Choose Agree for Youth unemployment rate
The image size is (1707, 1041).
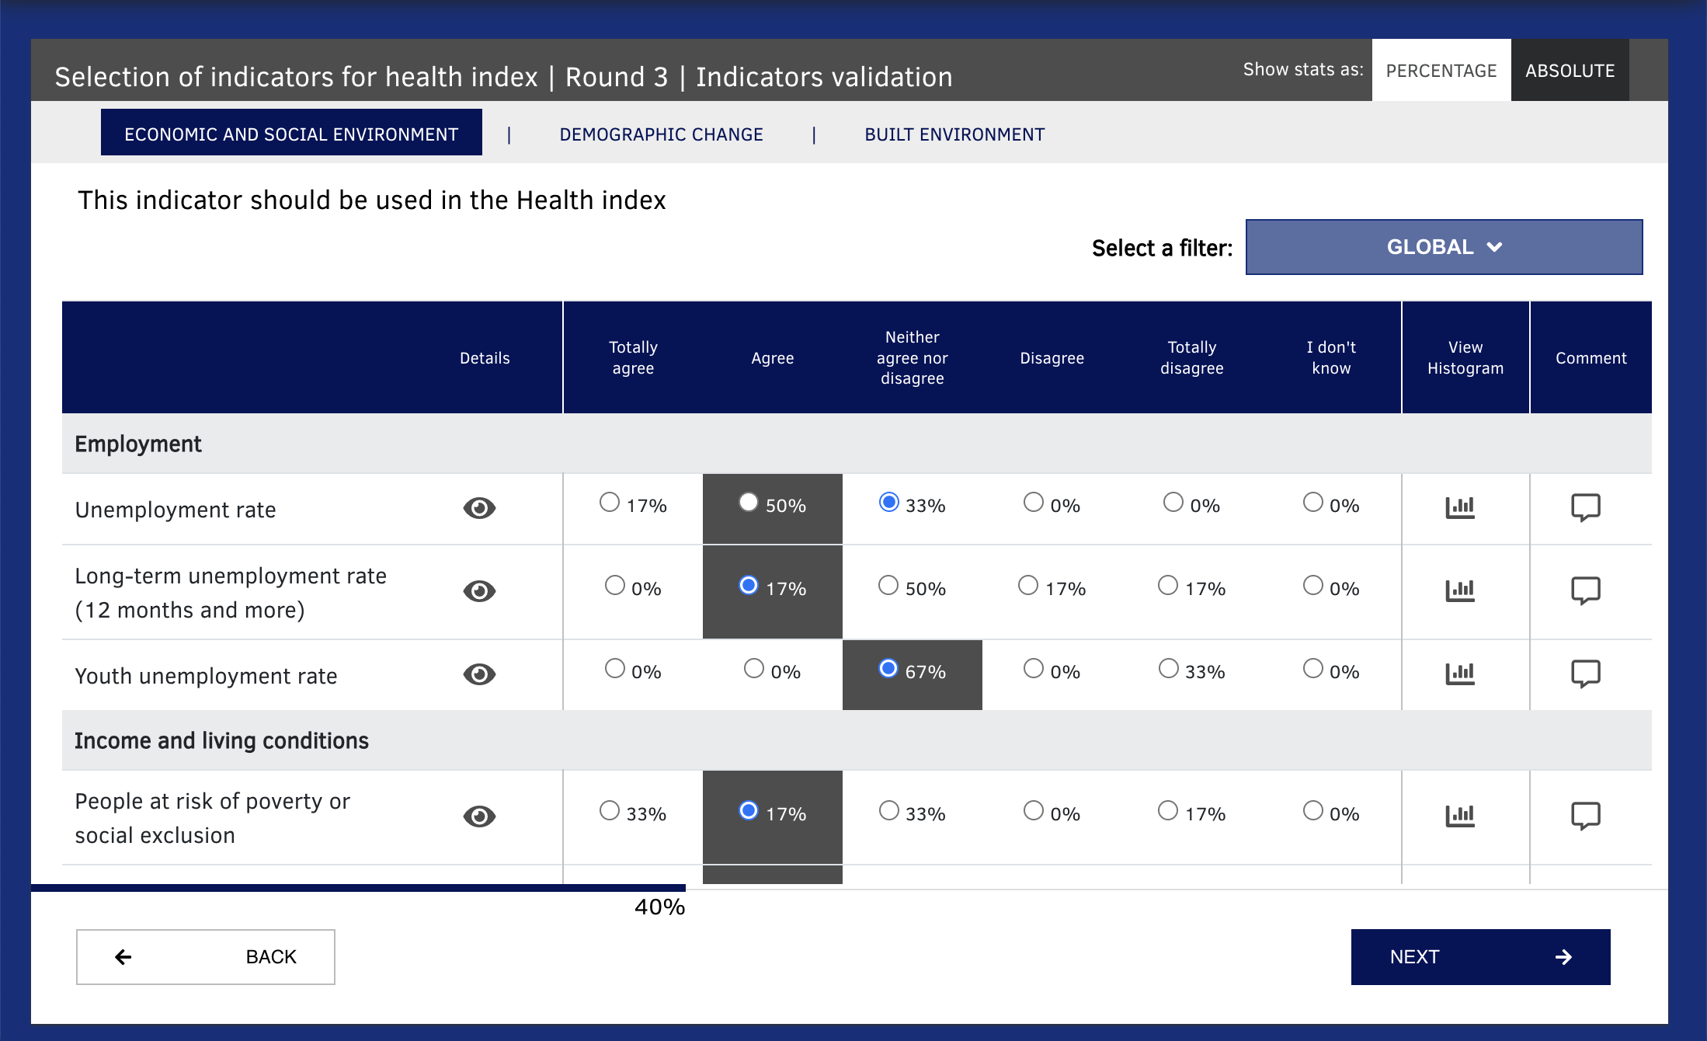(754, 668)
